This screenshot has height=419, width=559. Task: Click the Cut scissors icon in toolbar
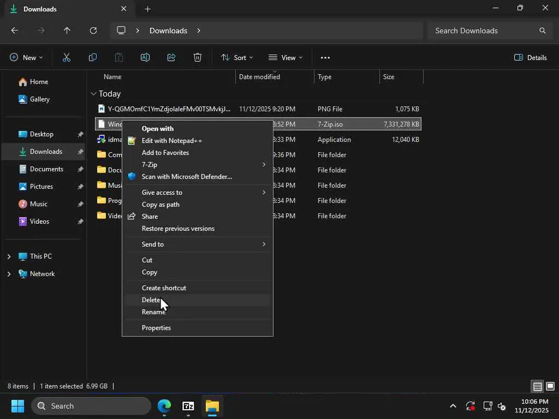click(x=67, y=57)
